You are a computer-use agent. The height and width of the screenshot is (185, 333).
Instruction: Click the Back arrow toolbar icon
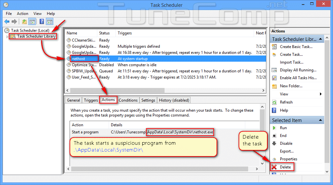pos(7,21)
